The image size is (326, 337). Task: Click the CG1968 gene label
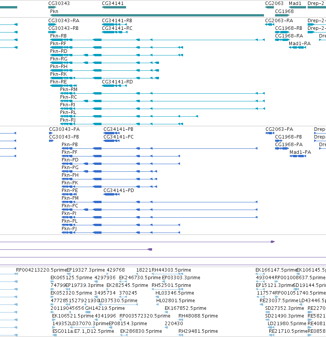(284, 11)
